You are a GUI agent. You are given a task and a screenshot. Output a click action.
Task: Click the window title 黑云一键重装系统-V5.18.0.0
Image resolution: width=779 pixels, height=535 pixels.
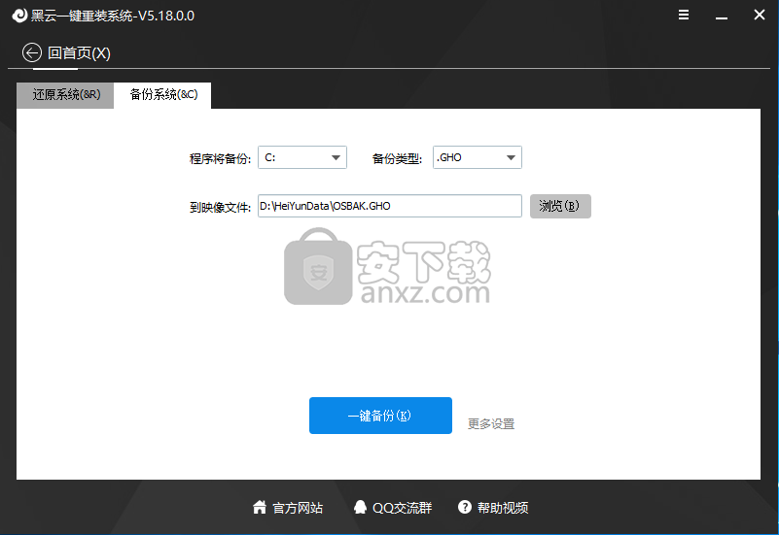[113, 16]
